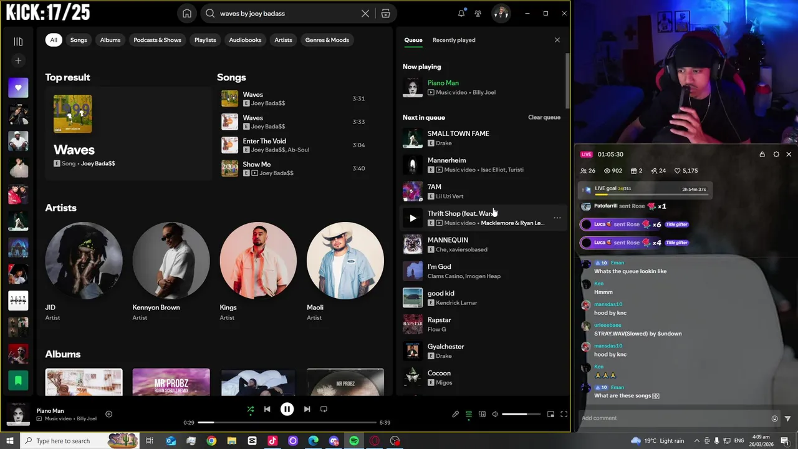Select the Queue tab
Image resolution: width=798 pixels, height=449 pixels.
413,40
